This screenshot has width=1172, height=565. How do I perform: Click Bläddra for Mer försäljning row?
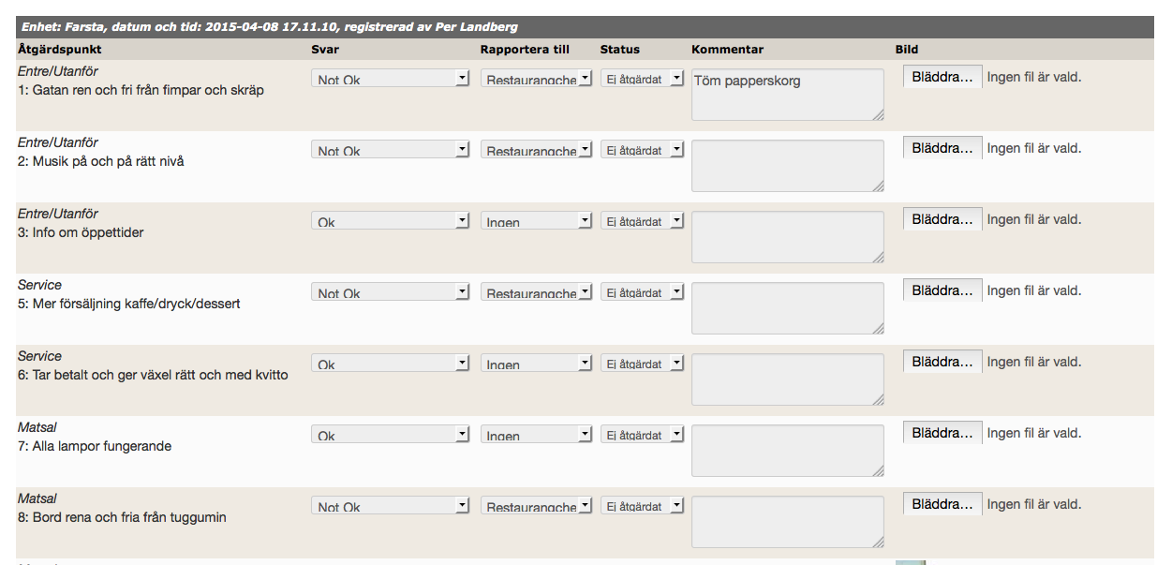[x=942, y=290]
